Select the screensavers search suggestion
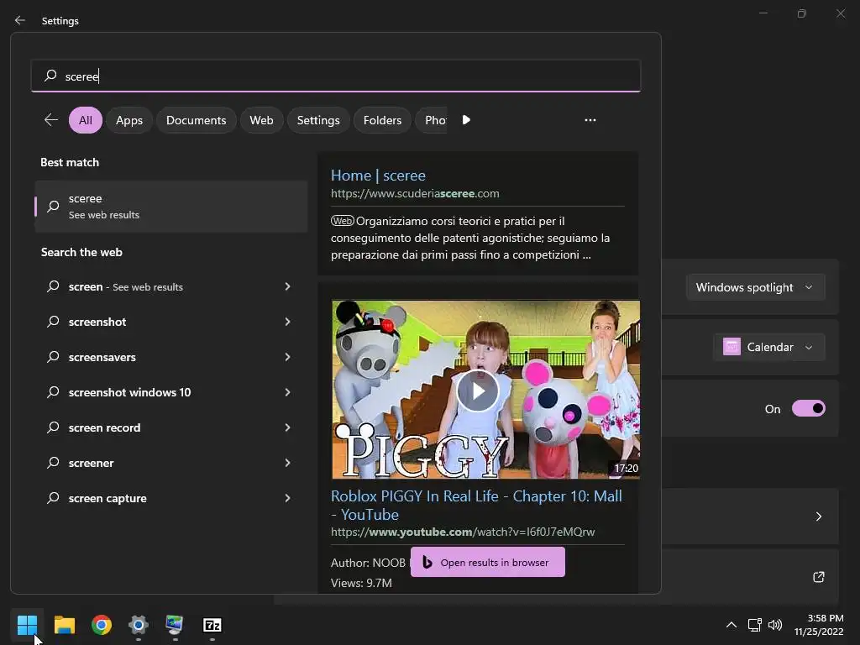Viewport: 860px width, 645px height. 102,357
